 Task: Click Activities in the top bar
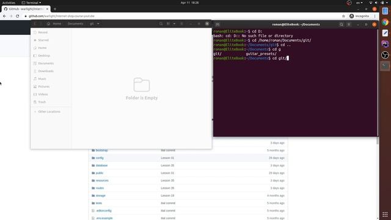(x=9, y=2)
